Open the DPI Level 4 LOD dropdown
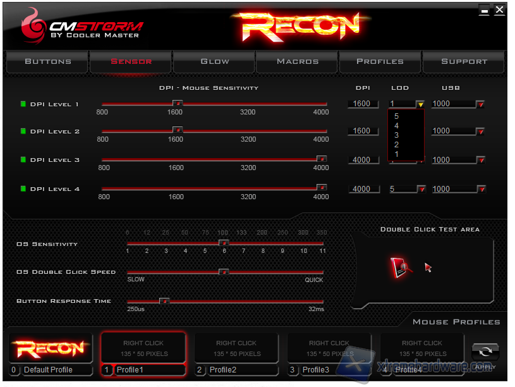 pyautogui.click(x=420, y=189)
